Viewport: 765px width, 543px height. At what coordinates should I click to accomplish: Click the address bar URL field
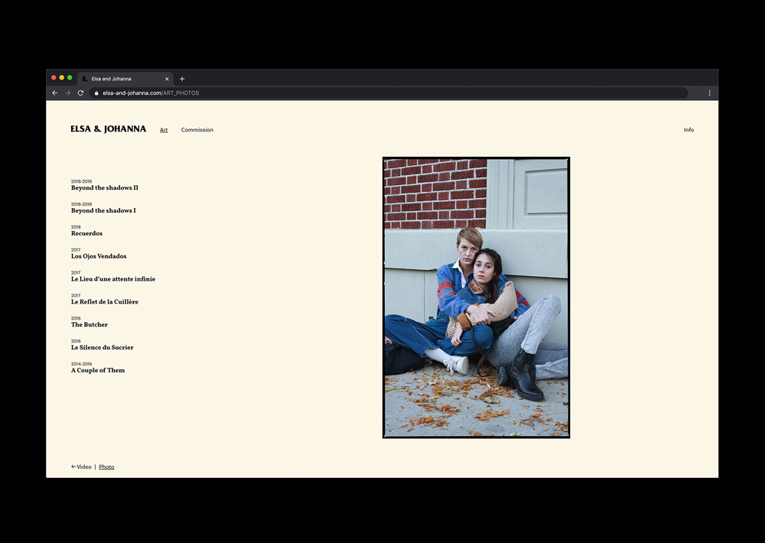coord(389,93)
